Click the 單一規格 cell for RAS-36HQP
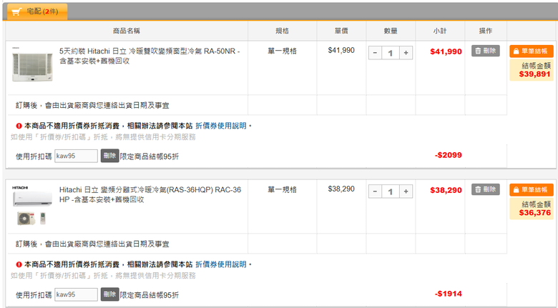 (x=282, y=189)
